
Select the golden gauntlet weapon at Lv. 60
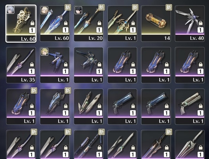[x=21, y=24]
